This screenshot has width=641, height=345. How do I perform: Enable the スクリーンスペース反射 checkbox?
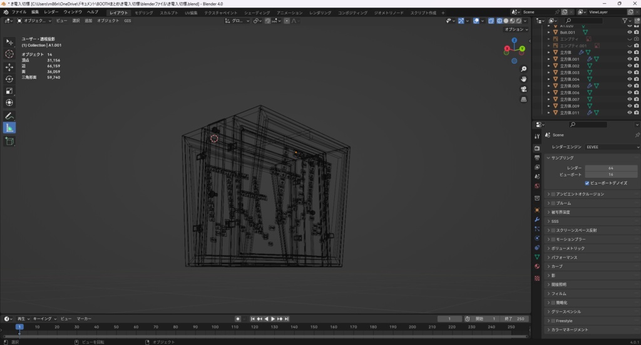pos(553,230)
